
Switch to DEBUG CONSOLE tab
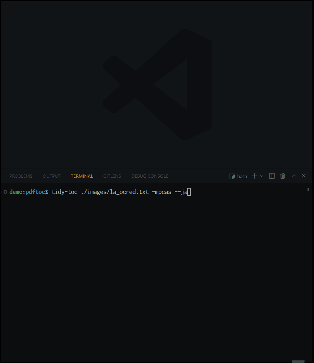pyautogui.click(x=150, y=176)
